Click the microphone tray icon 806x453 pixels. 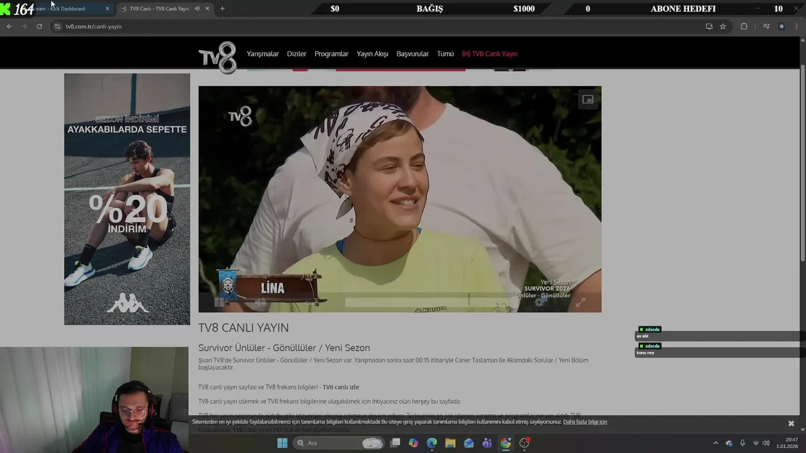pyautogui.click(x=742, y=443)
